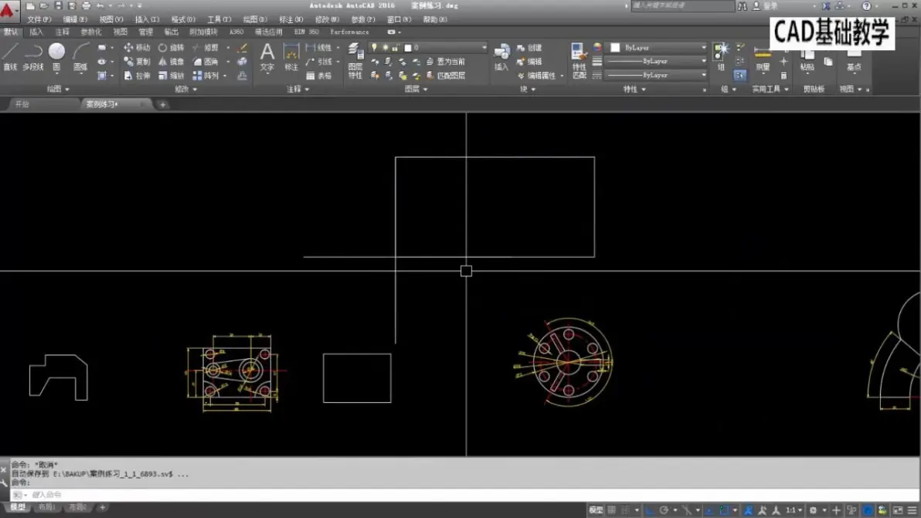Select the Dimension (标注) tool
The width and height of the screenshot is (921, 518).
291,57
